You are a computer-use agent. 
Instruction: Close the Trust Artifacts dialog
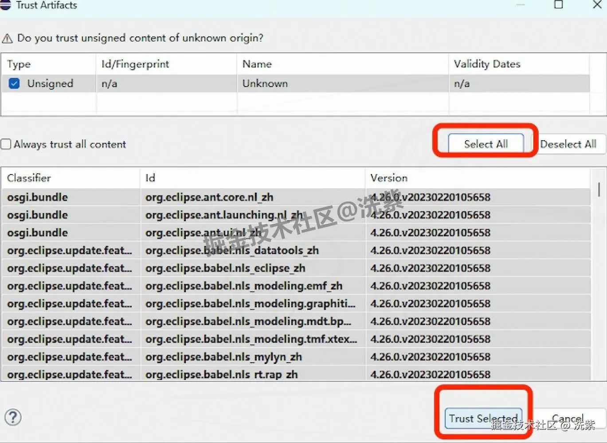click(x=597, y=5)
